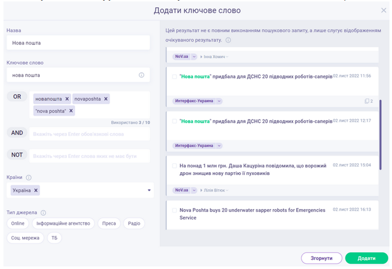Click info icon inside Ключове слово field
The width and height of the screenshot is (392, 269).
tap(141, 75)
